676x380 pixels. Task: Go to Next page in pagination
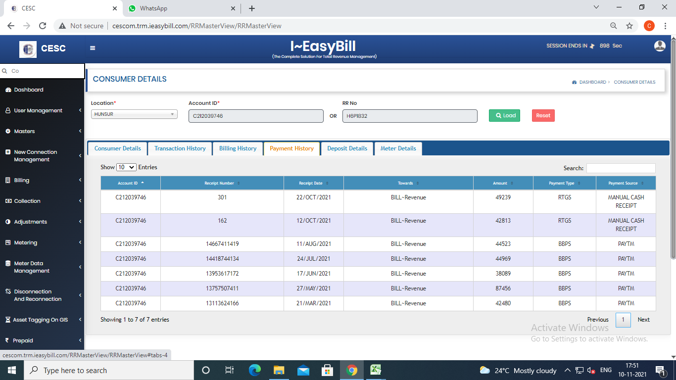[x=643, y=320]
